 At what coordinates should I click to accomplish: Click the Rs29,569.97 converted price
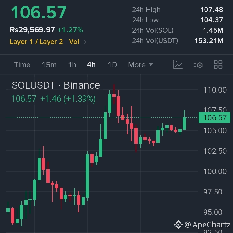pyautogui.click(x=32, y=30)
